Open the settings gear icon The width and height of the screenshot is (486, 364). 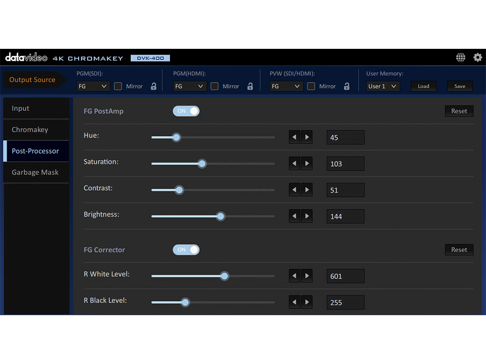[477, 57]
